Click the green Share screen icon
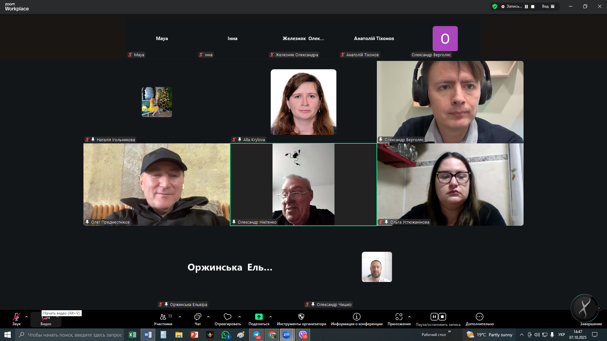The height and width of the screenshot is (341, 607). click(x=259, y=317)
